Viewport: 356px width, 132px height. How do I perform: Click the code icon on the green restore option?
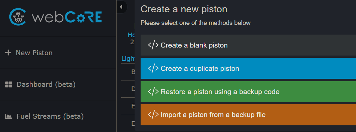[153, 91]
